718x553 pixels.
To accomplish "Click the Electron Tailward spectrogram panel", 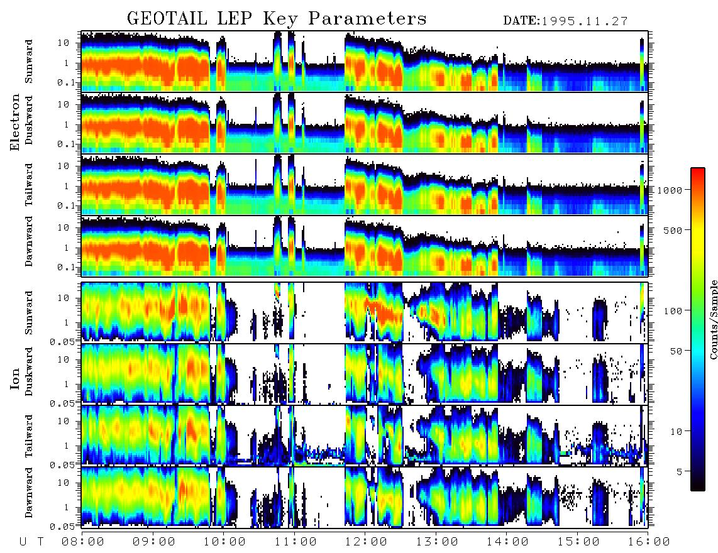I will [x=365, y=185].
